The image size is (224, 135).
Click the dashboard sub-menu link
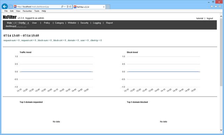click(x=11, y=26)
